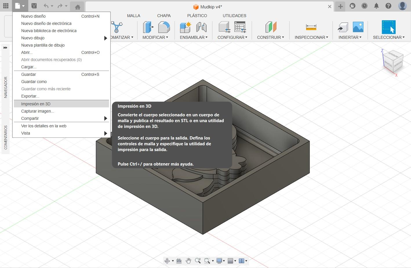Choose Exportar... from the file menu
Image resolution: width=411 pixels, height=268 pixels.
click(x=30, y=96)
